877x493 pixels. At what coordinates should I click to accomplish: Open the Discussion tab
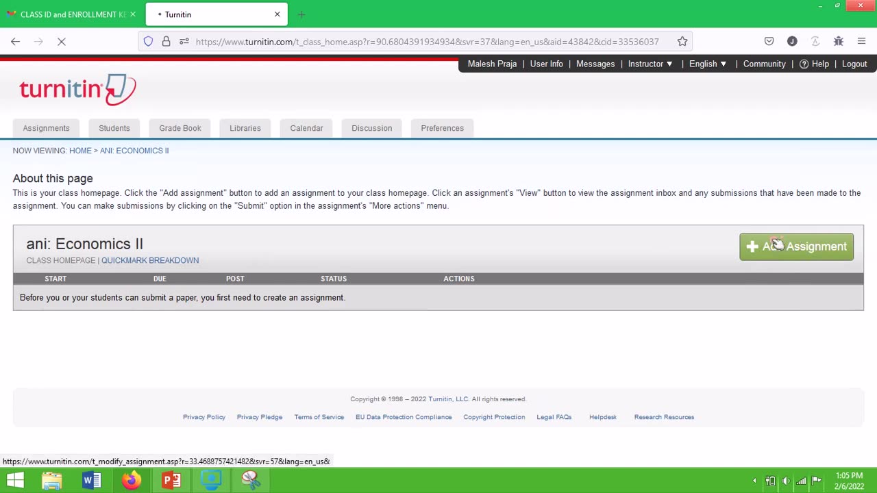point(372,128)
